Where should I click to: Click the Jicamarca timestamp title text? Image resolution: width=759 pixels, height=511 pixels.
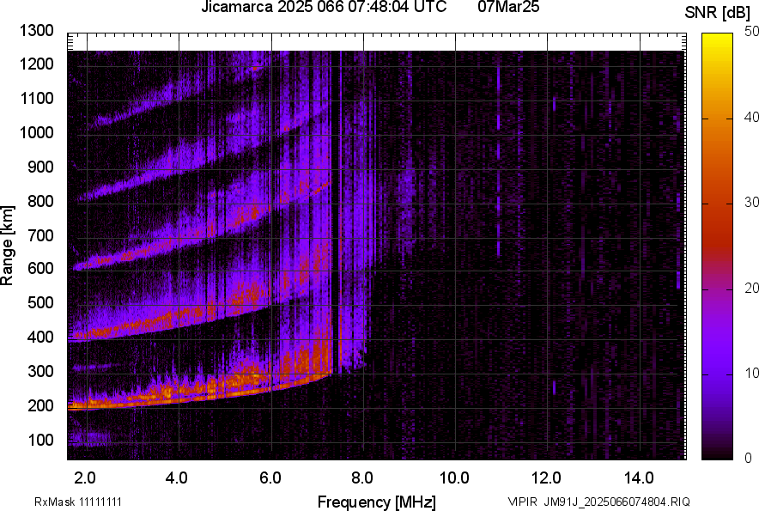click(x=323, y=8)
